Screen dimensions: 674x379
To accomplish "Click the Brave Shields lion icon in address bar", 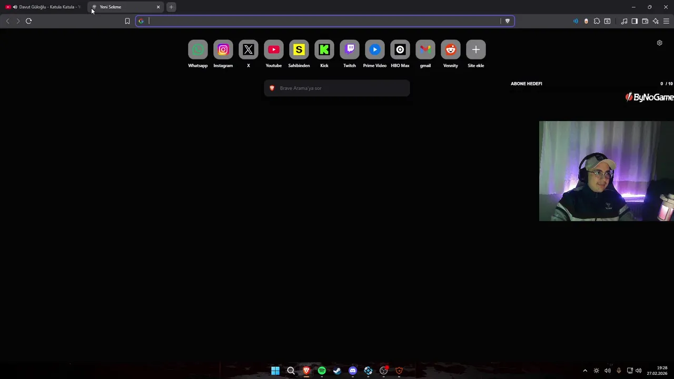I will pyautogui.click(x=508, y=21).
